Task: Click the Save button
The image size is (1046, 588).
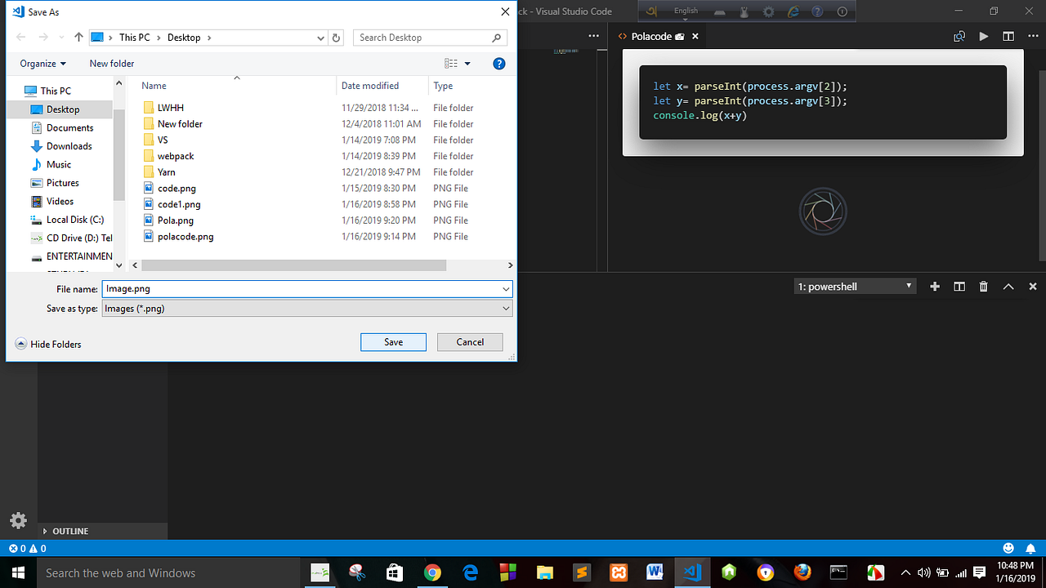Action: click(x=393, y=341)
